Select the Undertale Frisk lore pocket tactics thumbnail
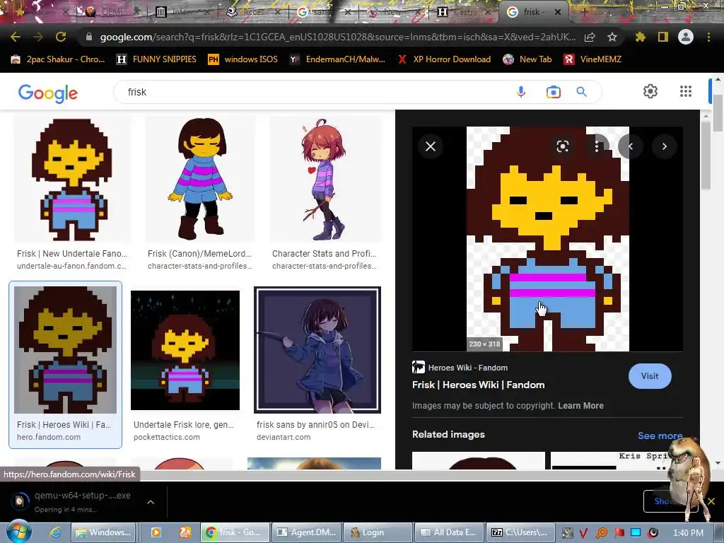This screenshot has width=724, height=543. (x=185, y=350)
